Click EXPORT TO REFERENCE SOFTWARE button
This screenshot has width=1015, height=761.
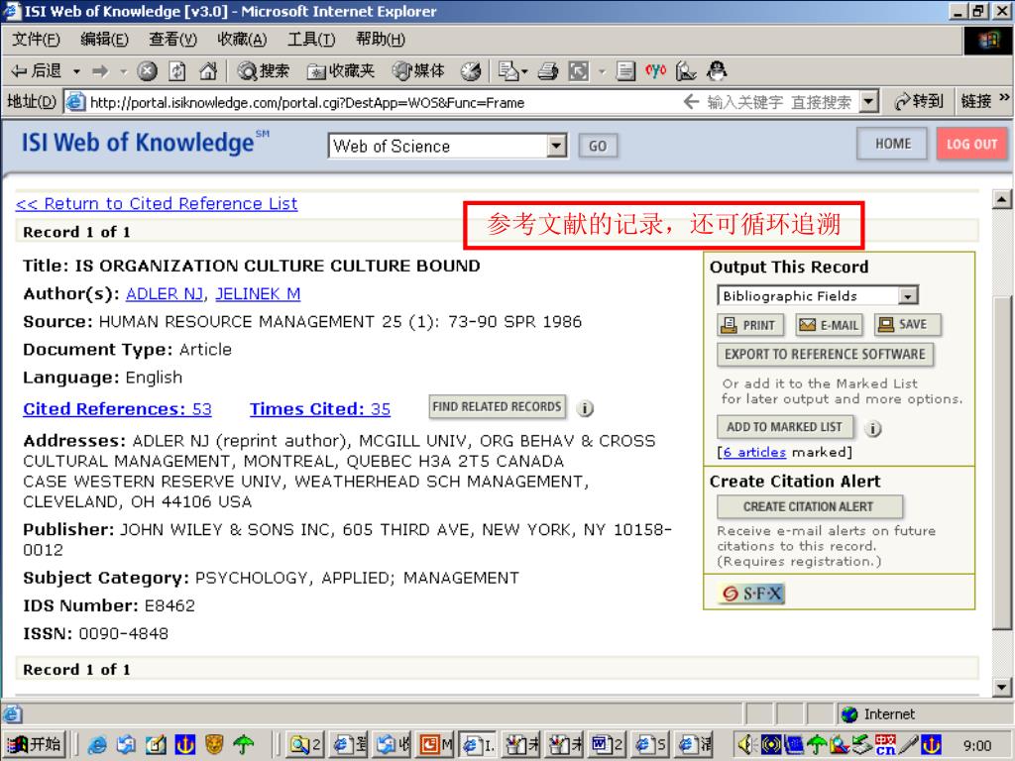point(825,354)
